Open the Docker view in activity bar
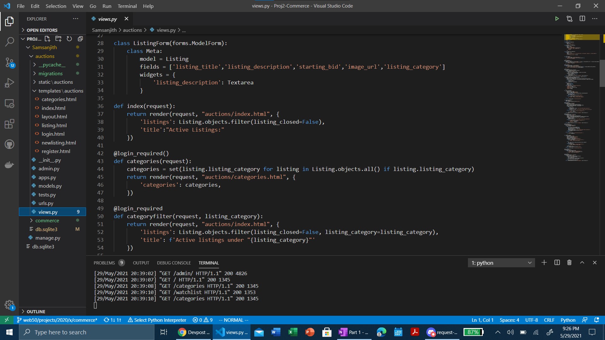The image size is (605, 340). (x=9, y=165)
